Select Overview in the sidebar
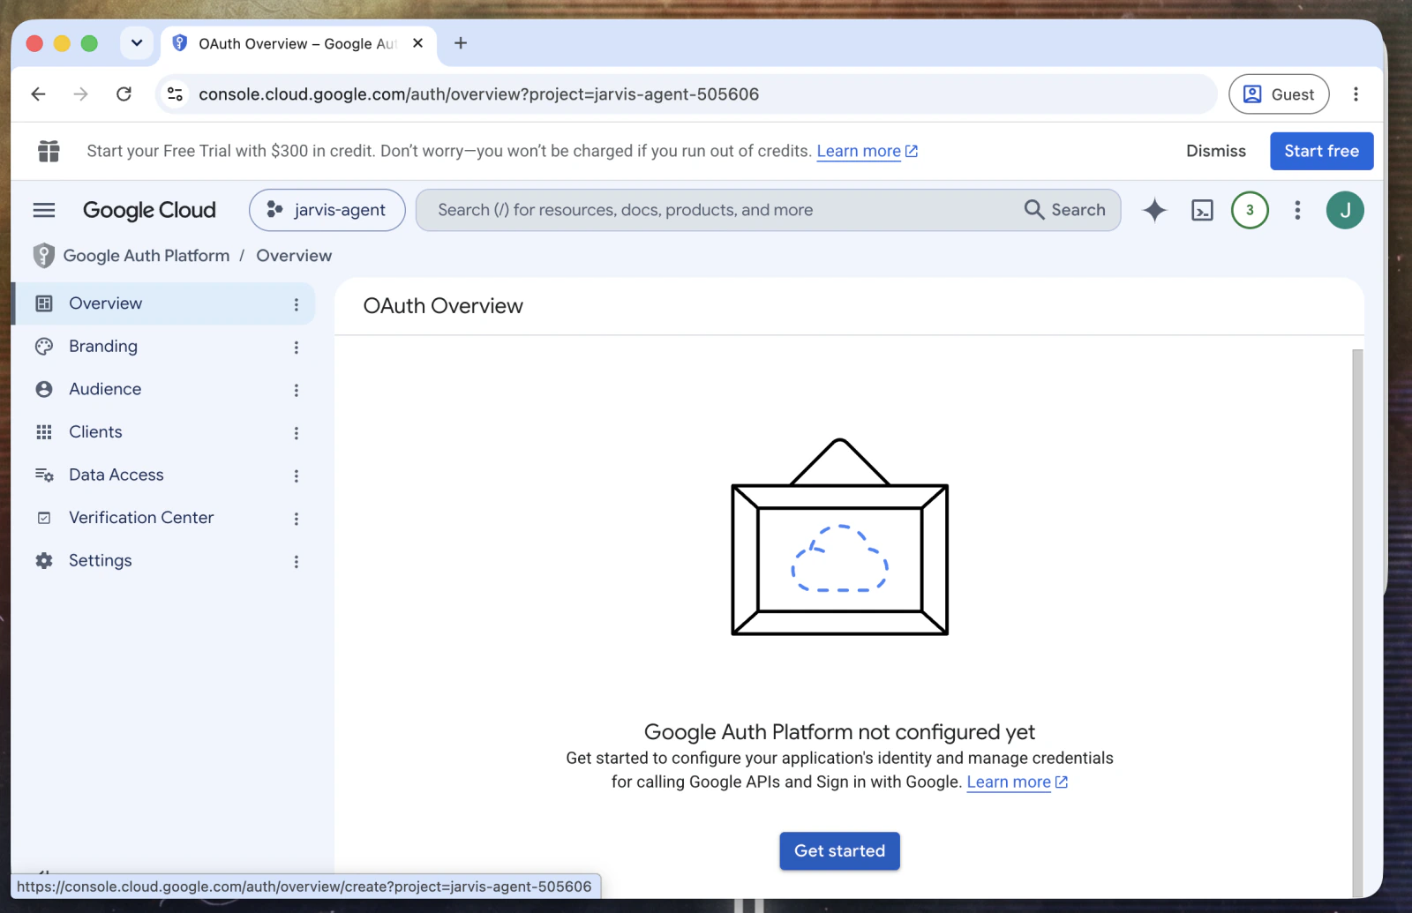Viewport: 1412px width, 913px height. tap(163, 303)
